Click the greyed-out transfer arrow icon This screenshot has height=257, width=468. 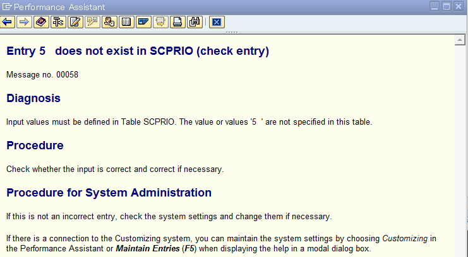coord(160,22)
